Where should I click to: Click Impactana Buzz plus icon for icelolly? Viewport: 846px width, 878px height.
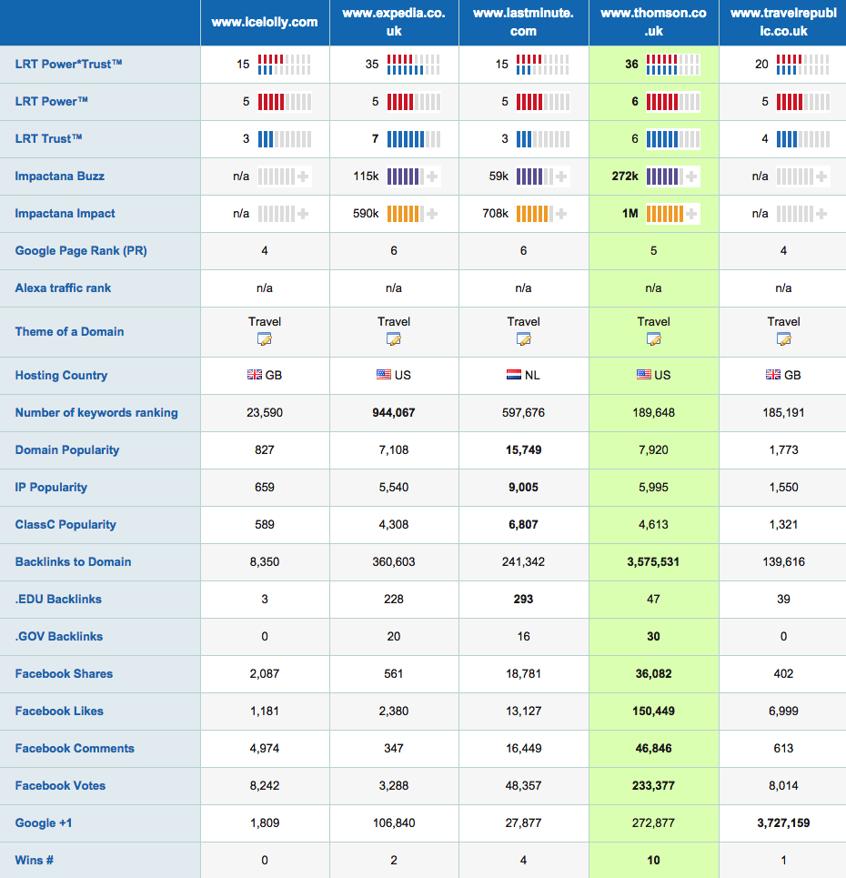[303, 177]
